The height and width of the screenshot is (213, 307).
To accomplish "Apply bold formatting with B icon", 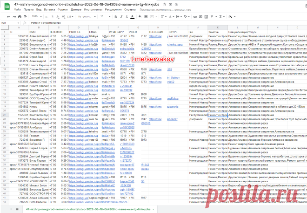I will (116, 17).
